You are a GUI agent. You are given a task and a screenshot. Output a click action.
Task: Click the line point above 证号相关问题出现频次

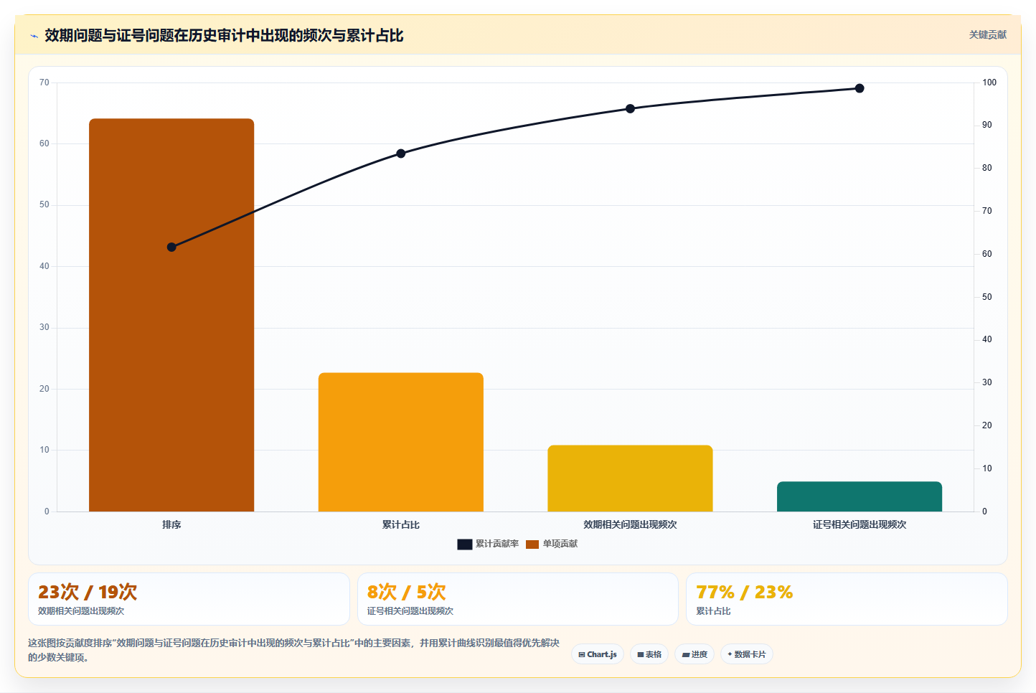click(x=859, y=88)
